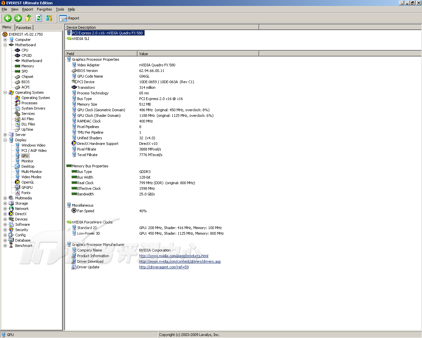422x338 pixels.
Task: Switch to the Favorites tab
Action: click(x=24, y=28)
